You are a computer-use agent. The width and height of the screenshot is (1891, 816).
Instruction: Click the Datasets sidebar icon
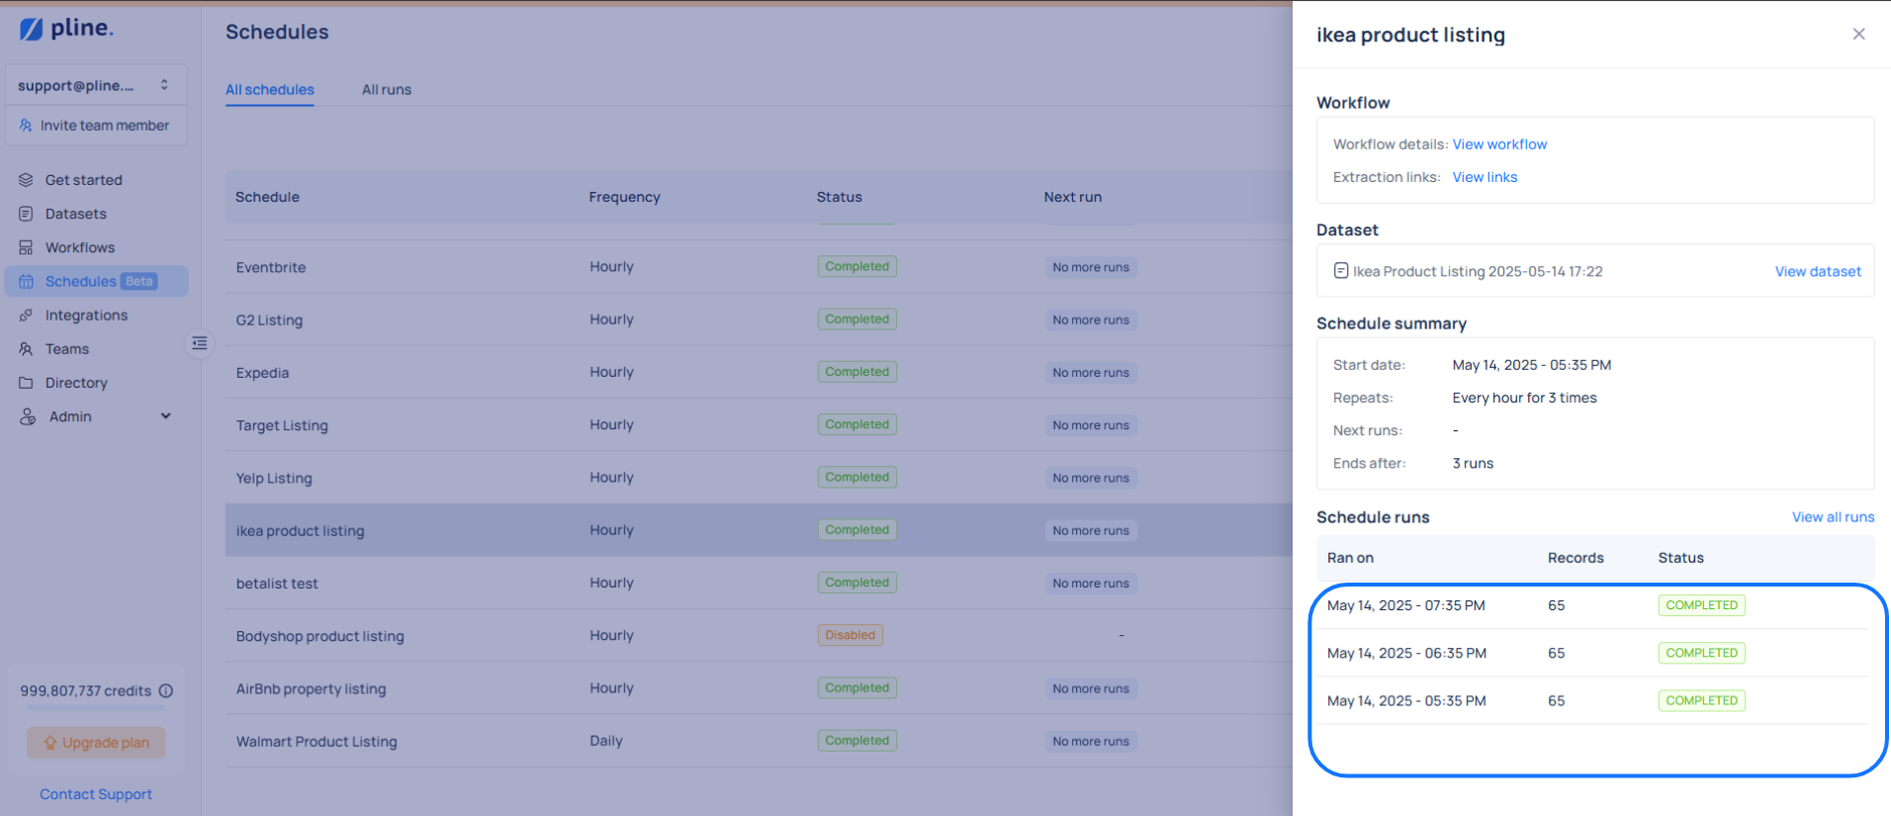[26, 214]
